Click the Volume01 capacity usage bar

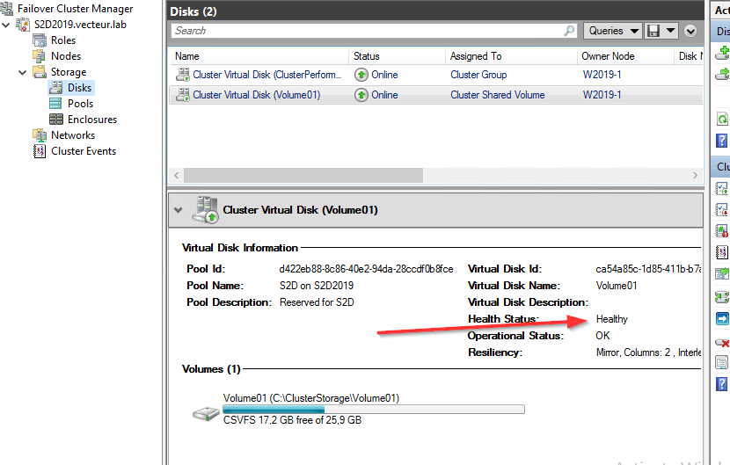point(373,409)
